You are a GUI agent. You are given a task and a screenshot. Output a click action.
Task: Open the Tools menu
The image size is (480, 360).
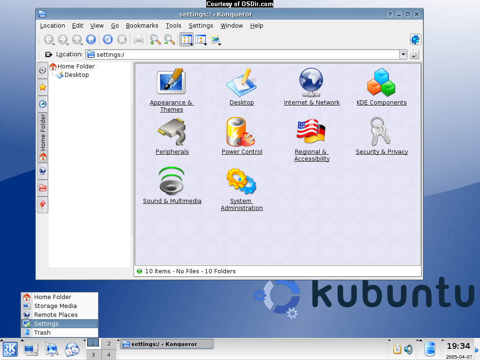pyautogui.click(x=173, y=26)
